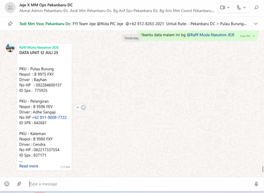
Task: Attach a file with paperclip icon
Action: coord(19,184)
